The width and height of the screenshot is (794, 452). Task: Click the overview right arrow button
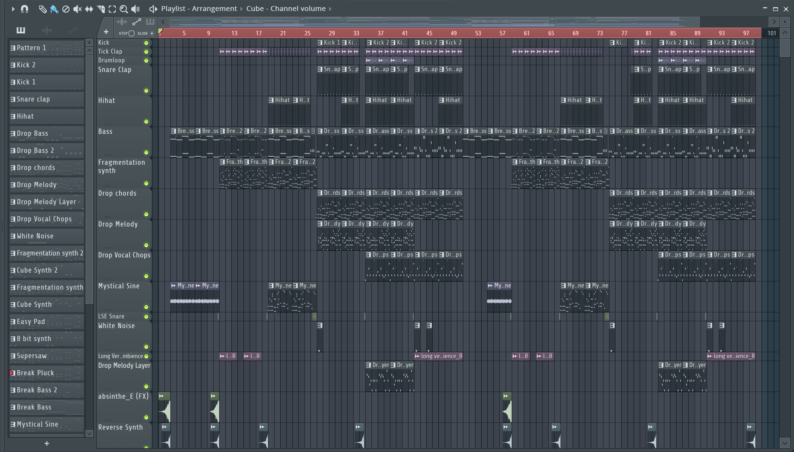774,22
